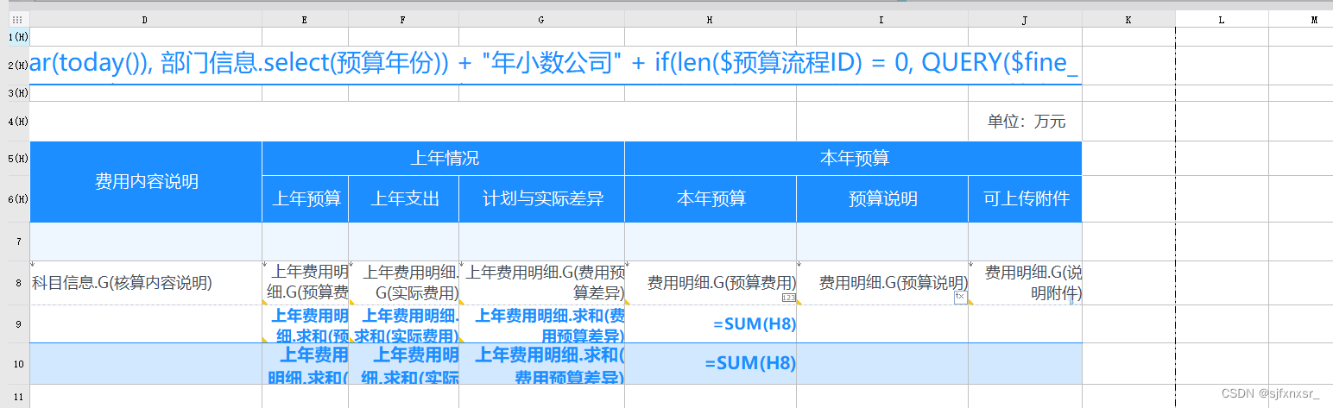
Task: Select column header I
Action: tap(882, 19)
